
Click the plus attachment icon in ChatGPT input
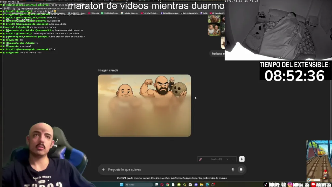[103, 170]
